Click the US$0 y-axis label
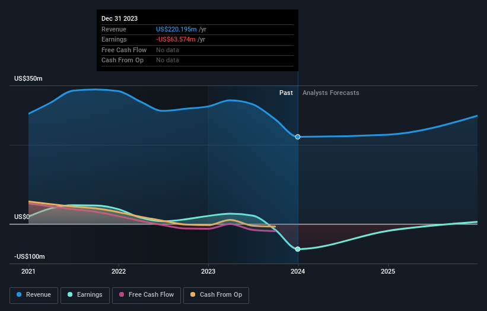 coord(22,217)
